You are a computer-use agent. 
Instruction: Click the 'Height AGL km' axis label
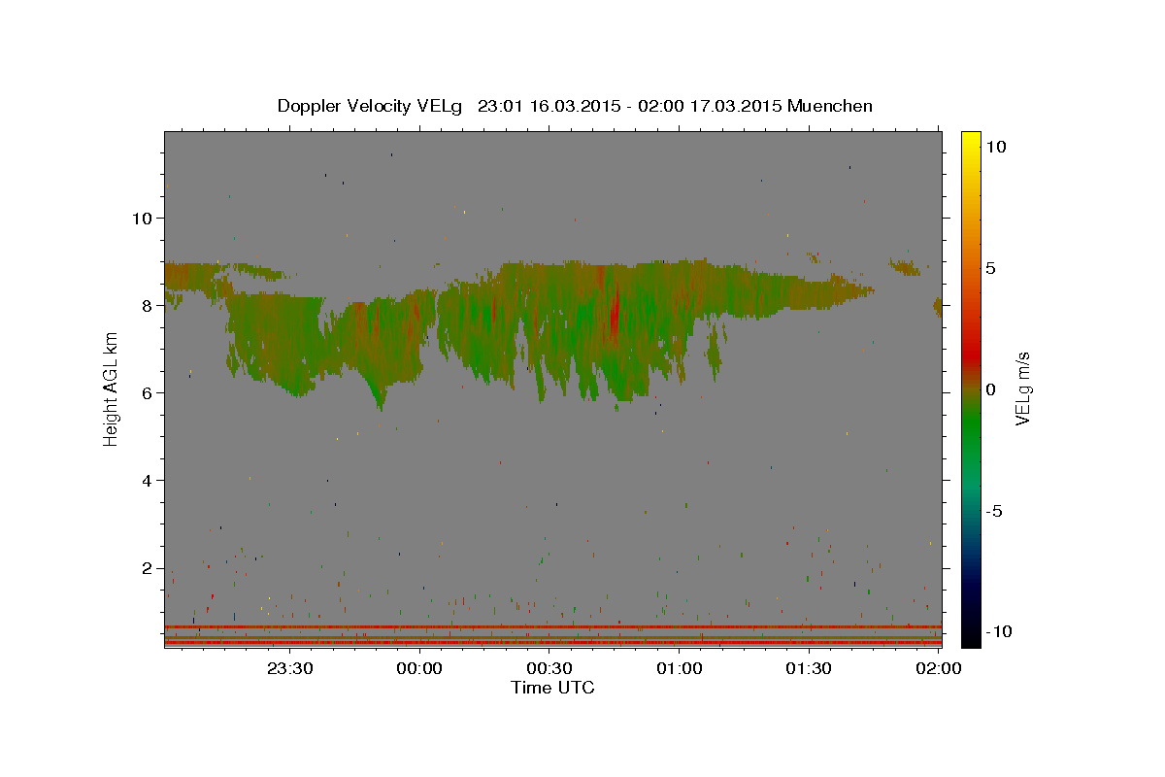pyautogui.click(x=111, y=388)
